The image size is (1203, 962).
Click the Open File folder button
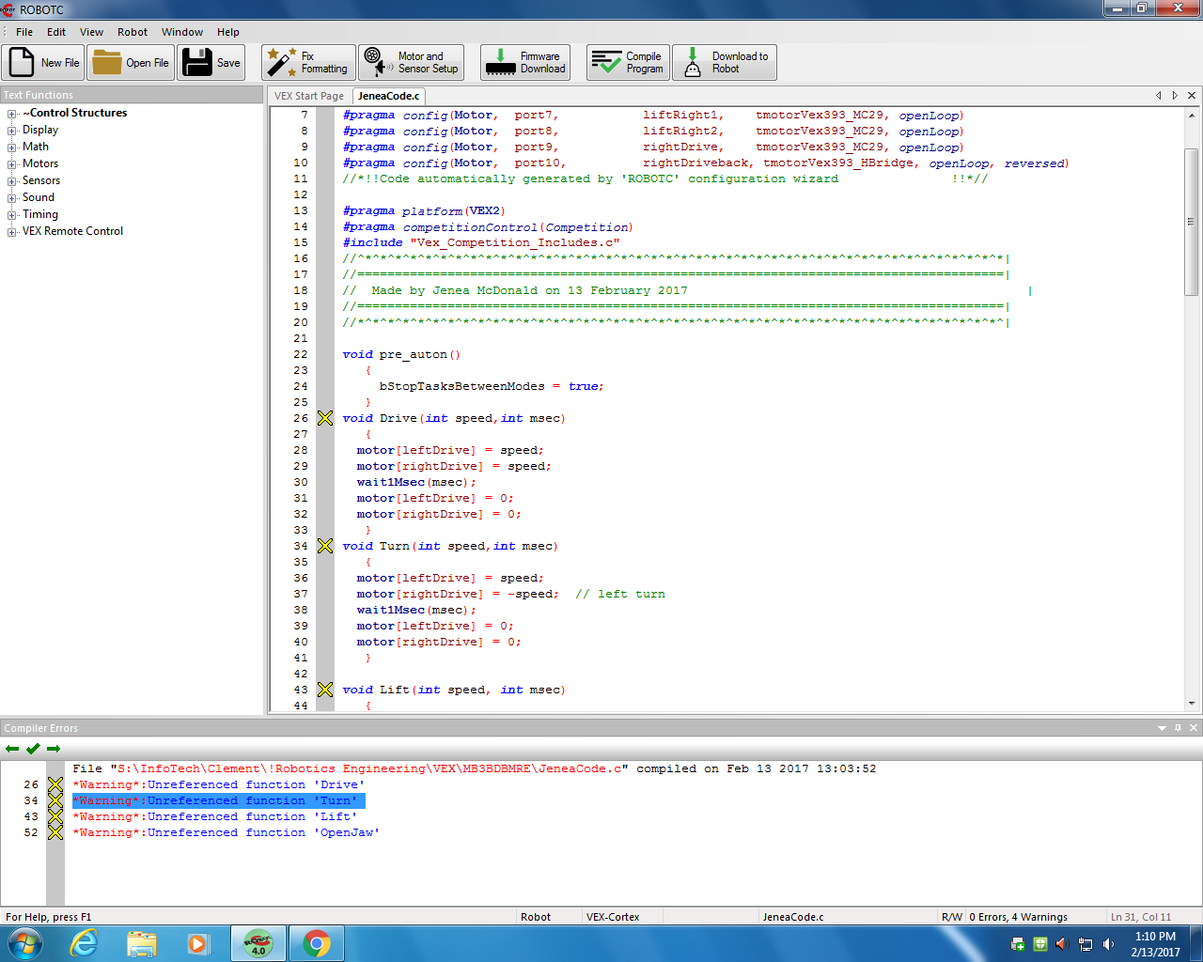131,63
